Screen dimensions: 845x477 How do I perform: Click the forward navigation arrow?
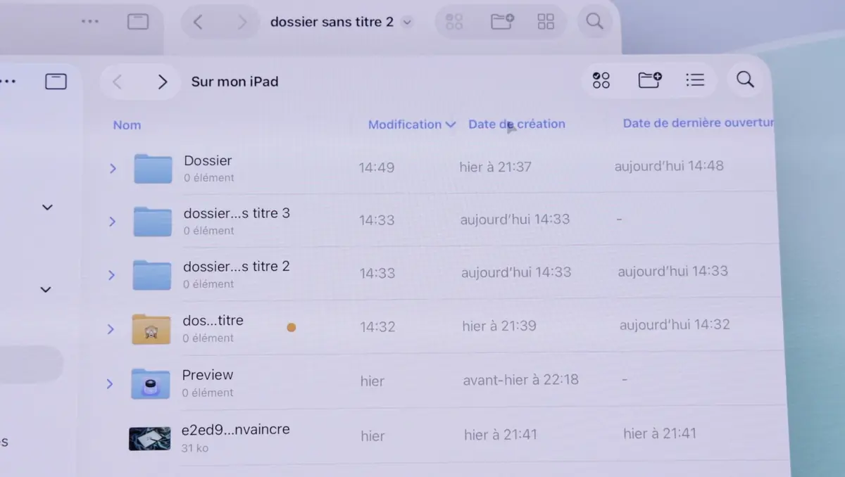pos(162,81)
